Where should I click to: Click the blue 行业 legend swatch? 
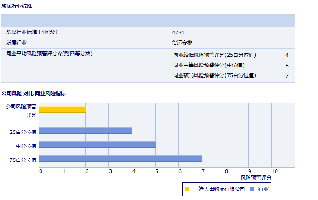[251, 189]
